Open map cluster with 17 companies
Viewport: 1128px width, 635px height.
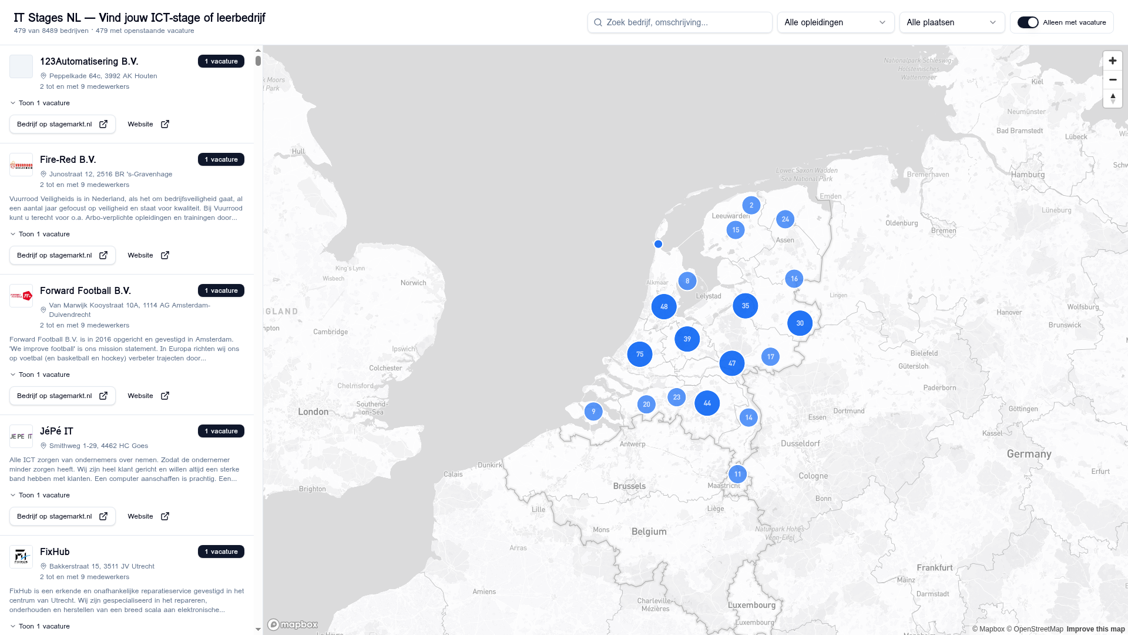coord(770,357)
